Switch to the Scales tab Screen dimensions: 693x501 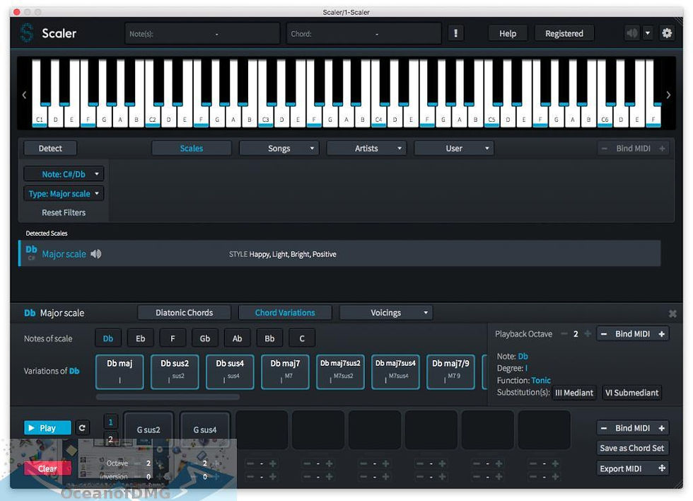click(192, 148)
